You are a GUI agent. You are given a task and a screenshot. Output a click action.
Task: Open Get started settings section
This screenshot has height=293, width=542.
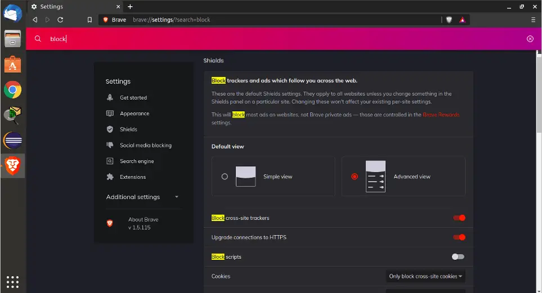(133, 98)
